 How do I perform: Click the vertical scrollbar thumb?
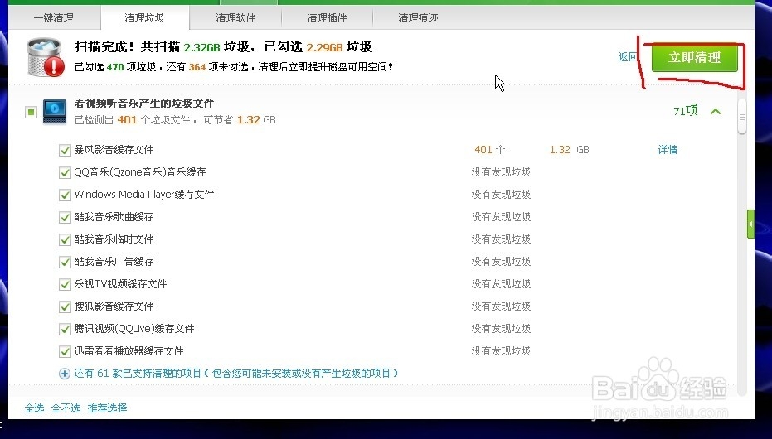[x=742, y=117]
